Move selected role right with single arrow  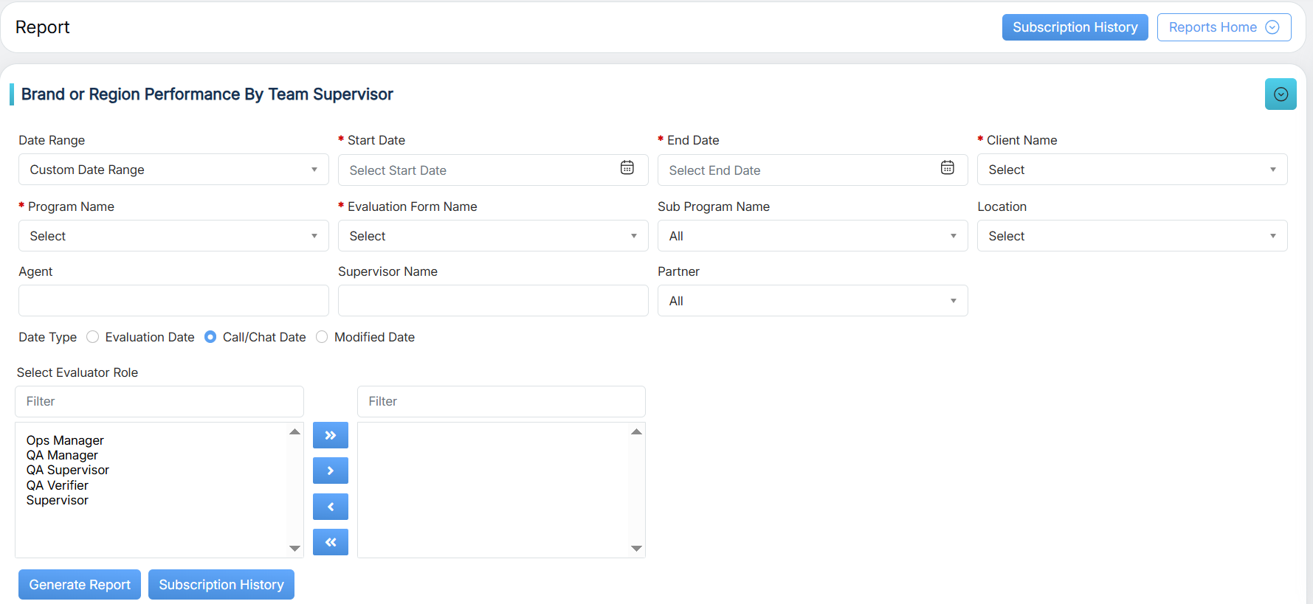(331, 471)
